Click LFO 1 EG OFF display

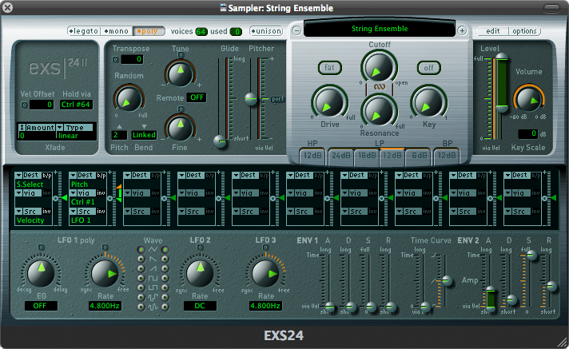click(40, 306)
